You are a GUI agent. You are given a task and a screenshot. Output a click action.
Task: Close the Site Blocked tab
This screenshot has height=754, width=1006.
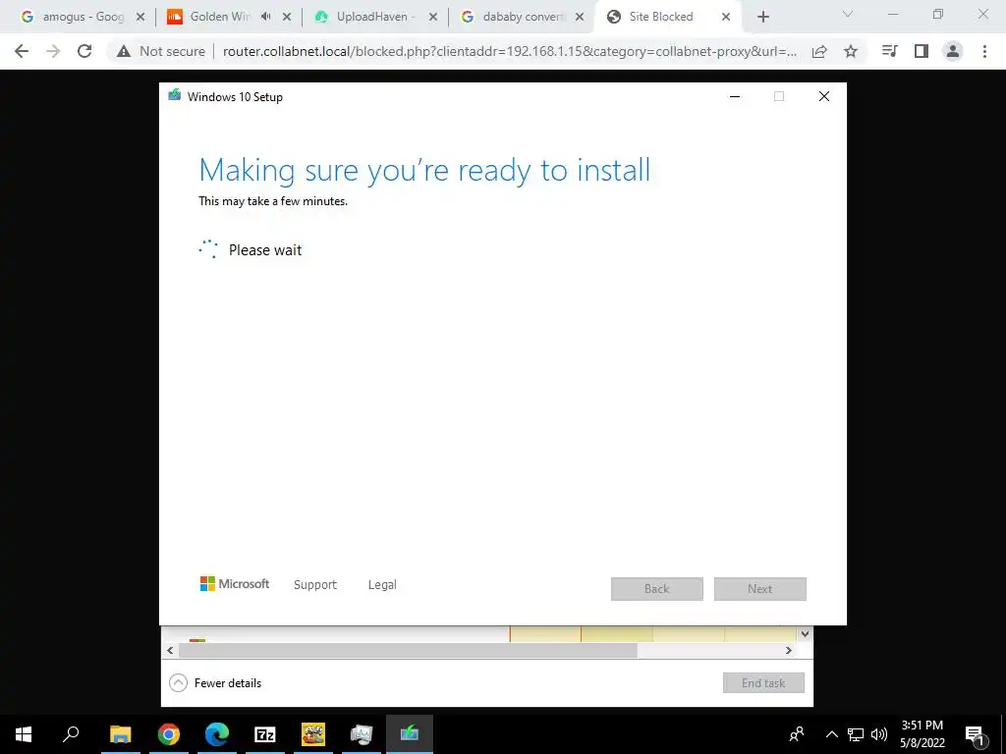(726, 18)
